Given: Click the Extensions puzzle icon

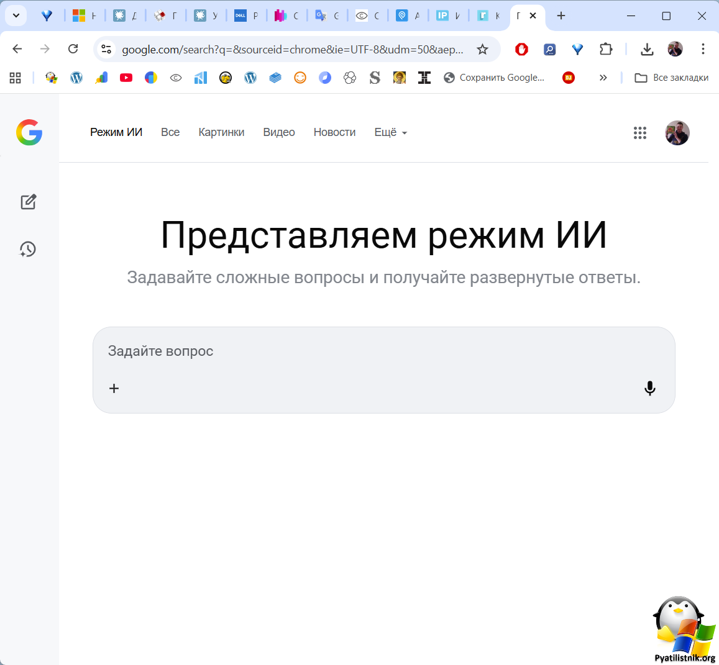Looking at the screenshot, I should coord(606,48).
